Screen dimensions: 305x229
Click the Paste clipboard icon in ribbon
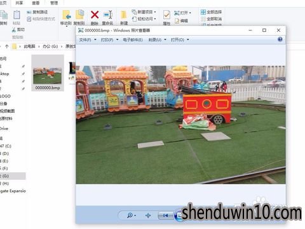click(17, 15)
